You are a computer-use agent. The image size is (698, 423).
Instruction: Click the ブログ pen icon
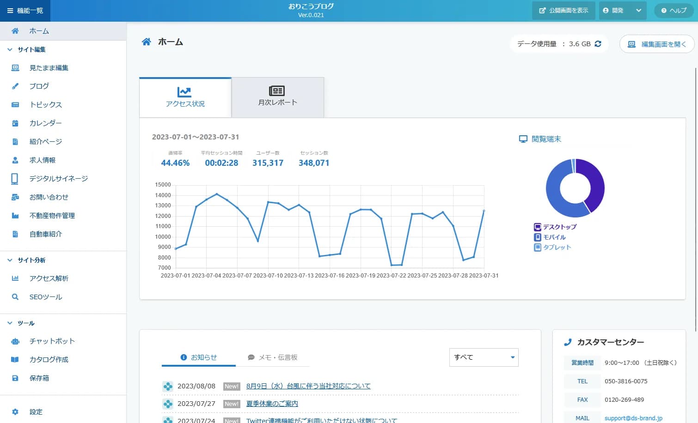coord(15,86)
